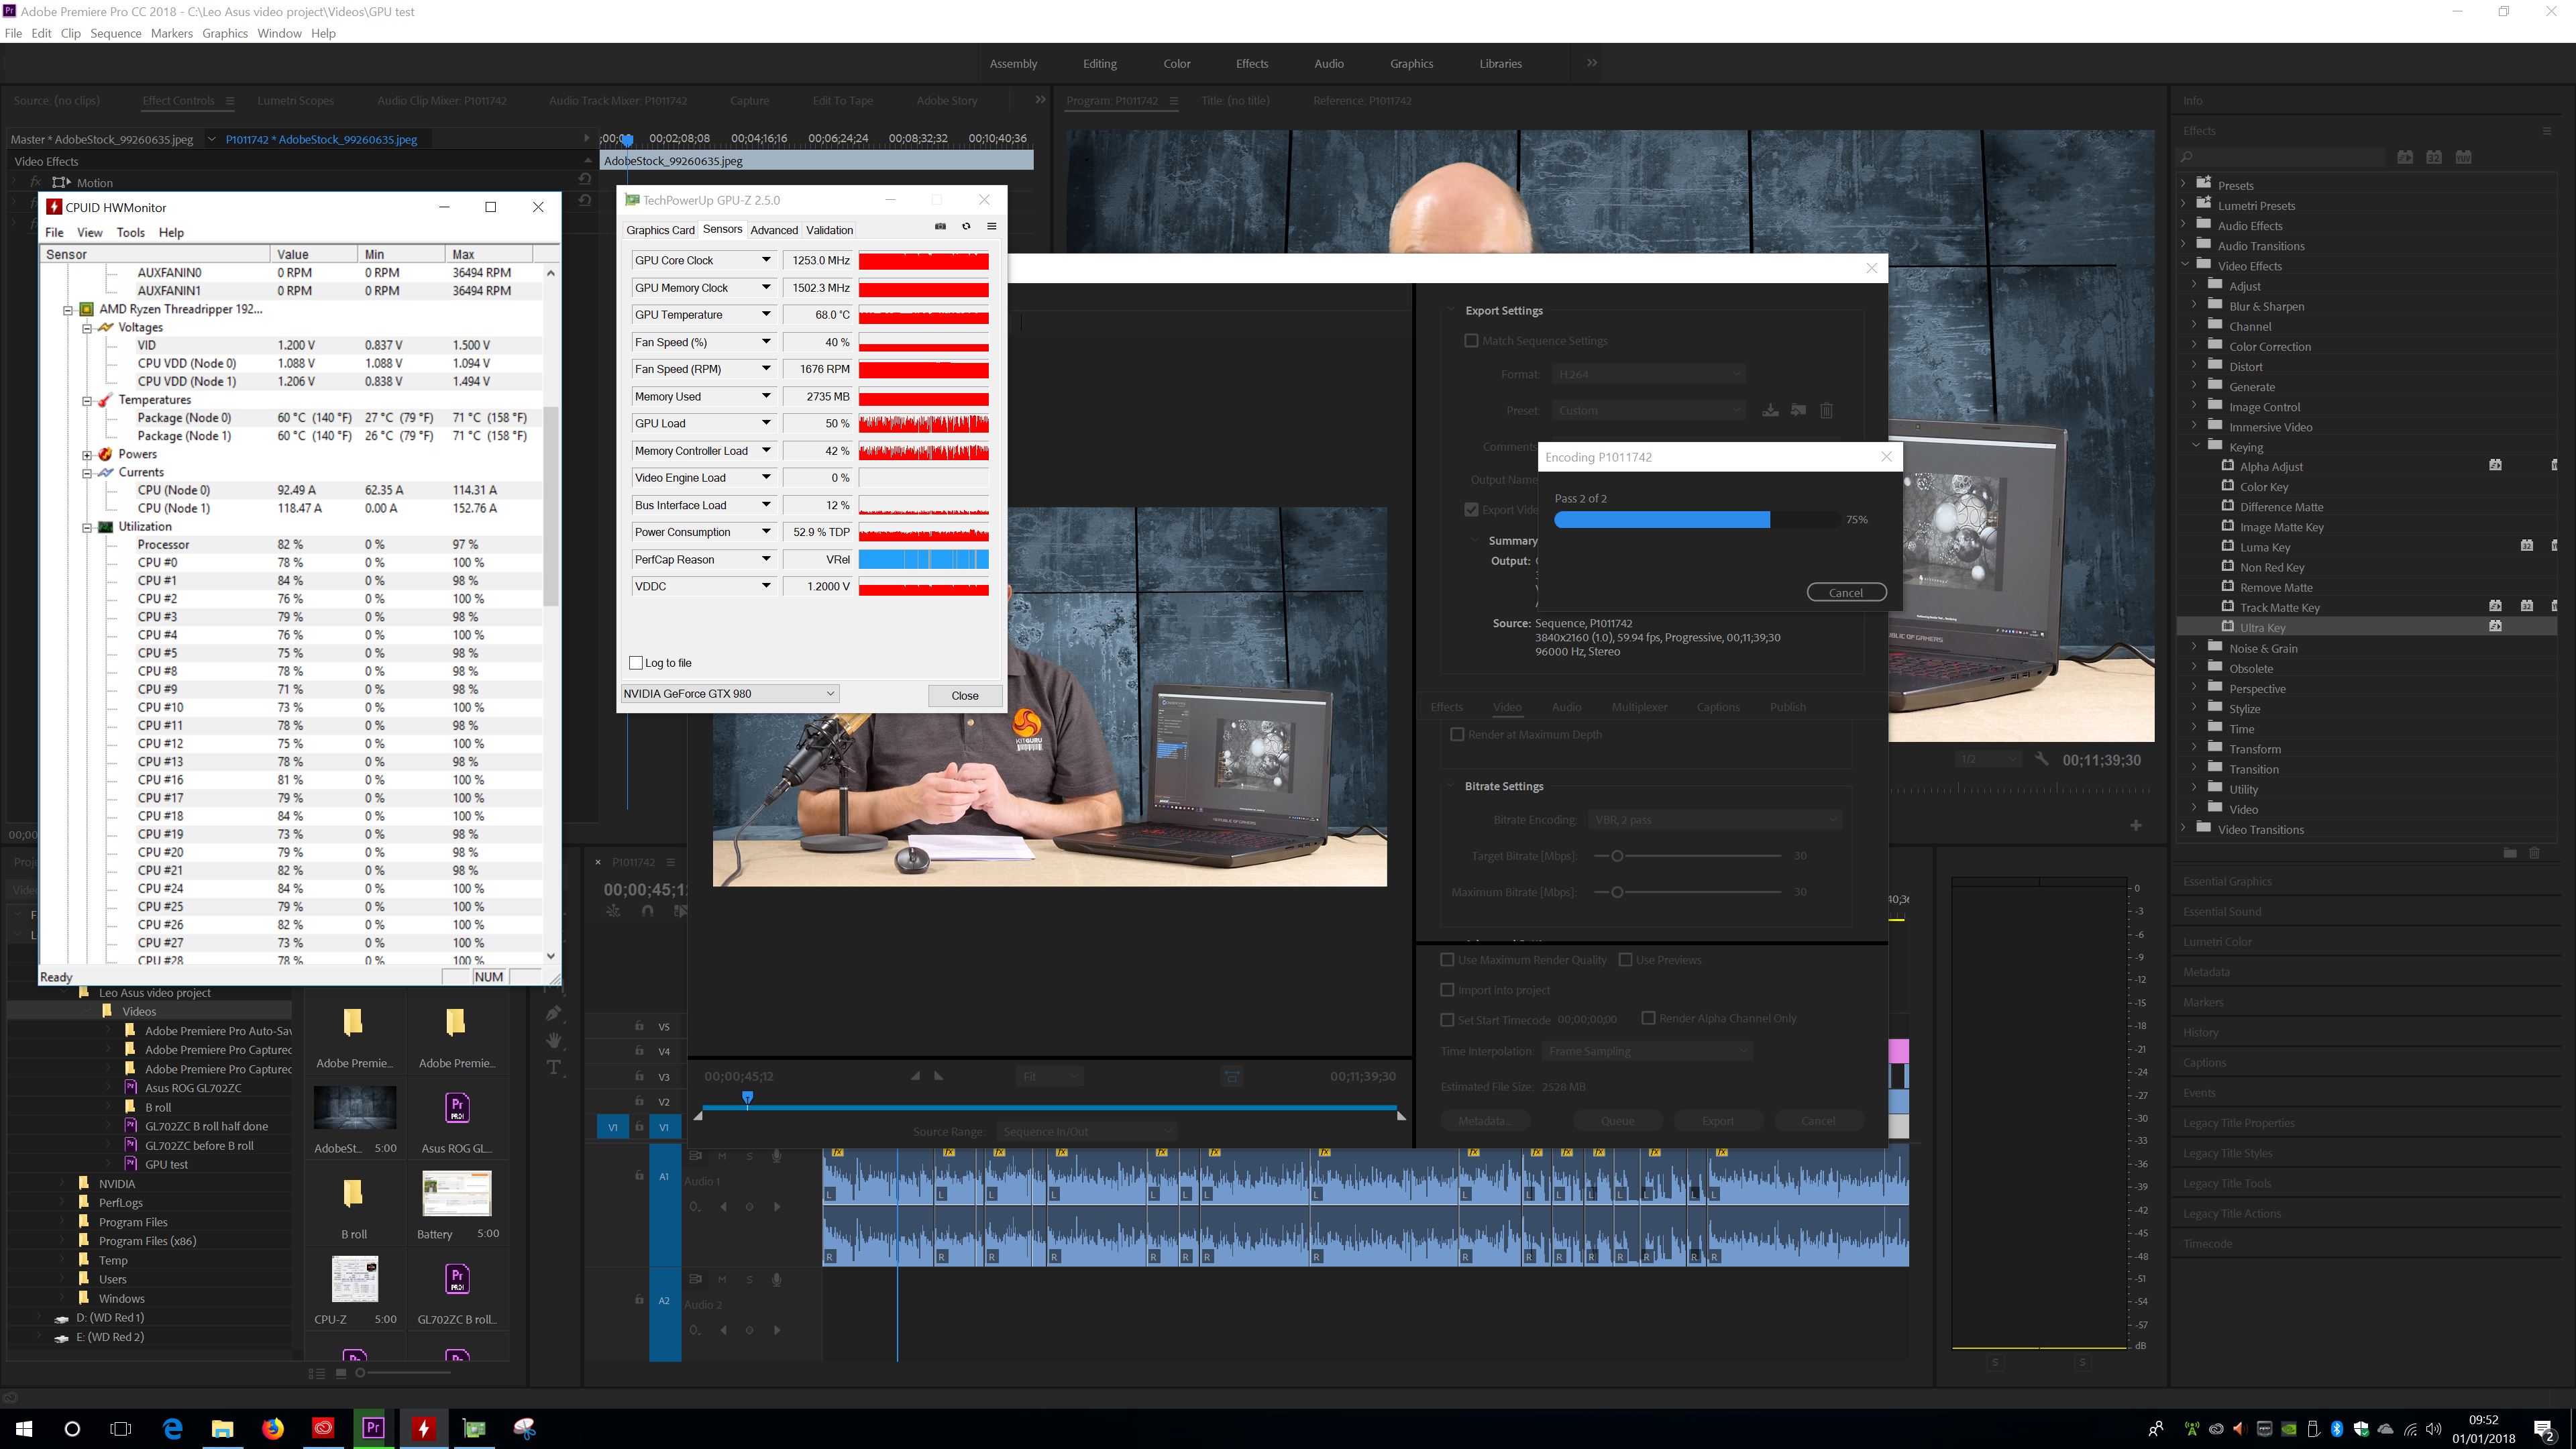This screenshot has width=2576, height=1449.
Task: Collapse the Utilization tree node in HWMonitor
Action: point(87,527)
